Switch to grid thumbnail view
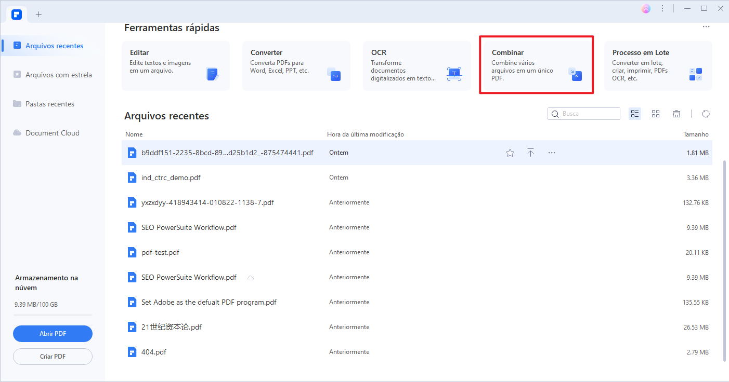Image resolution: width=729 pixels, height=382 pixels. 655,114
